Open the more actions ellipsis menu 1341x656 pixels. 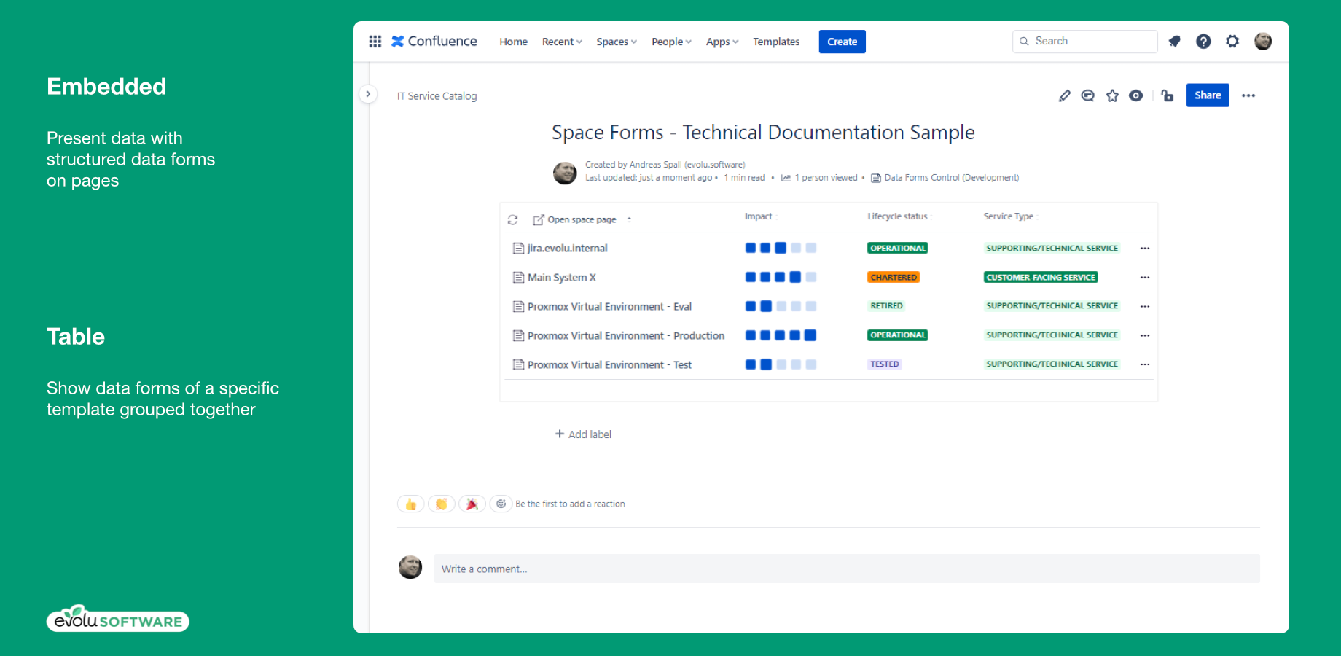pos(1248,95)
